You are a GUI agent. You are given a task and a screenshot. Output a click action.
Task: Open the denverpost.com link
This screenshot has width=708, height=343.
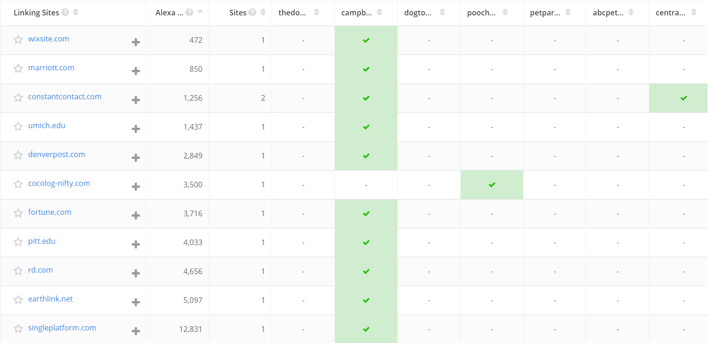click(x=56, y=154)
